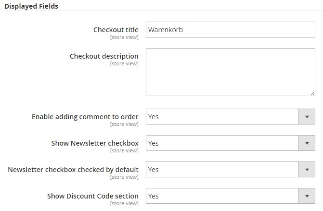Click the Checkout title label
Screen dimensions: 323x211
click(x=116, y=30)
